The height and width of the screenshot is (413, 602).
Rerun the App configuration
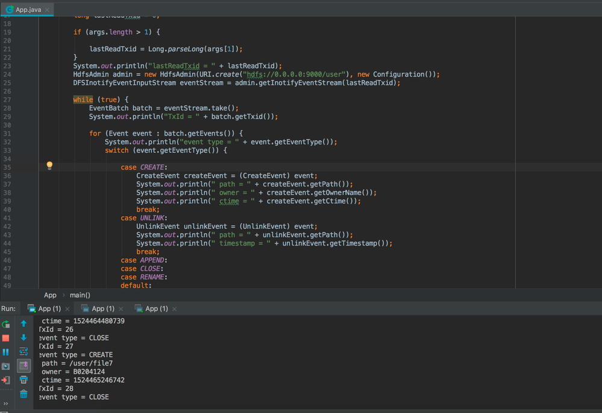pyautogui.click(x=6, y=324)
